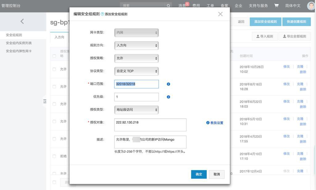Open the 安全组内实例列表 sidebar item
Screen dimensions: 316x190
coord(19,43)
